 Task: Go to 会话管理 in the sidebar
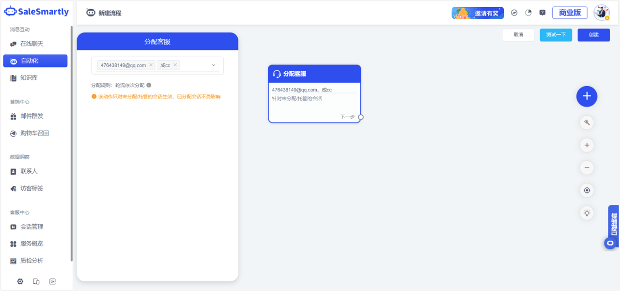coord(31,227)
